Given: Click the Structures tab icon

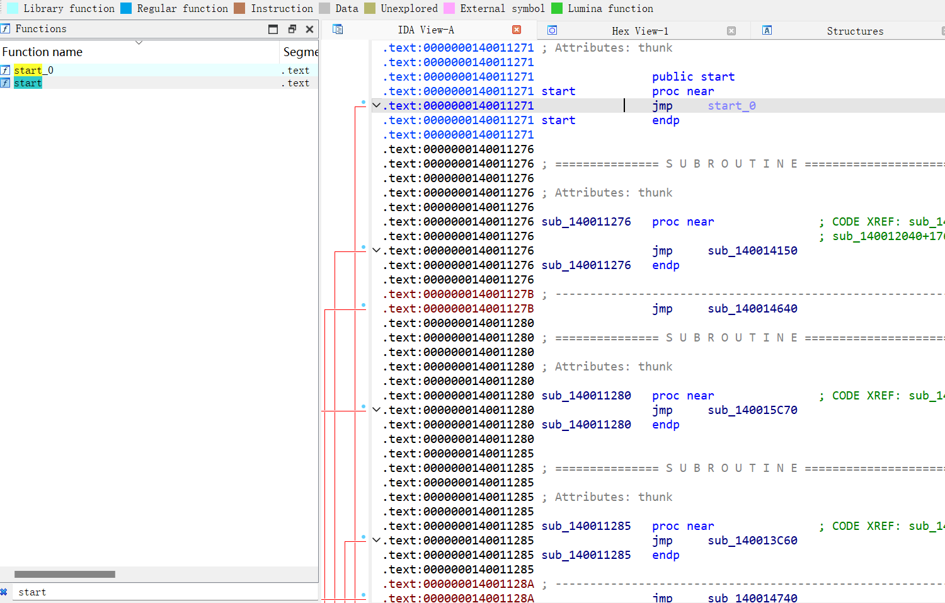Looking at the screenshot, I should [767, 30].
